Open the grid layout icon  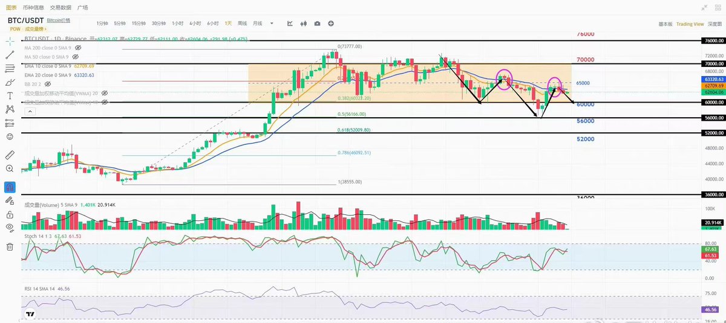[x=717, y=7]
